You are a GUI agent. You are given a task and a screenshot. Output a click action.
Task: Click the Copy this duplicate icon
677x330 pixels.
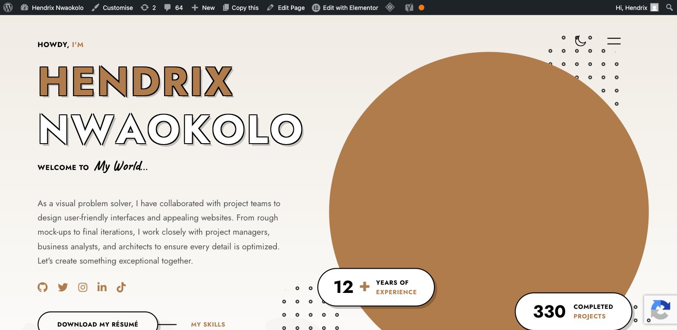pyautogui.click(x=225, y=7)
